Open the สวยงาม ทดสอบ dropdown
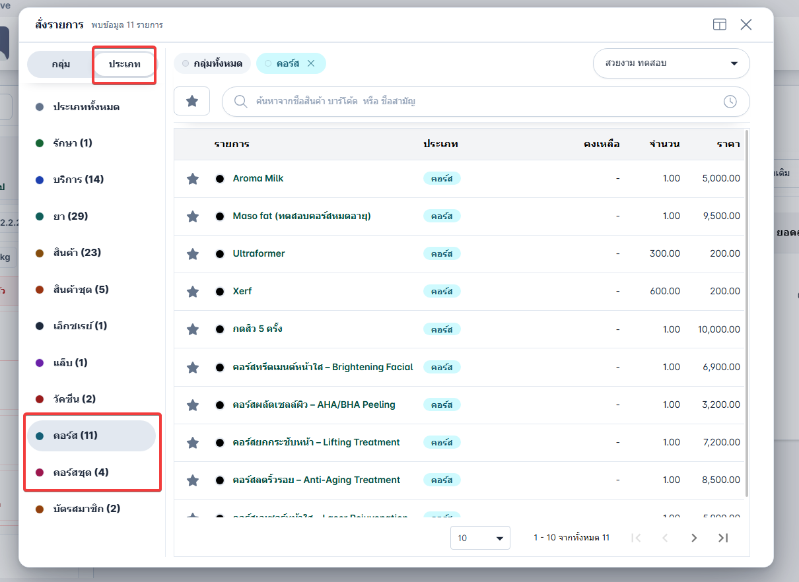The image size is (799, 582). tap(672, 63)
